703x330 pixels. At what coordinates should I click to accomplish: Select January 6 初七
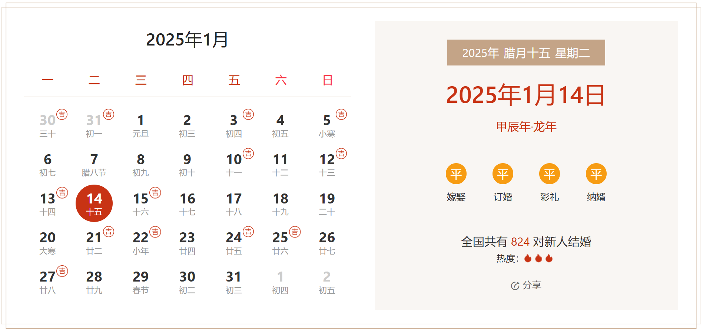(47, 165)
